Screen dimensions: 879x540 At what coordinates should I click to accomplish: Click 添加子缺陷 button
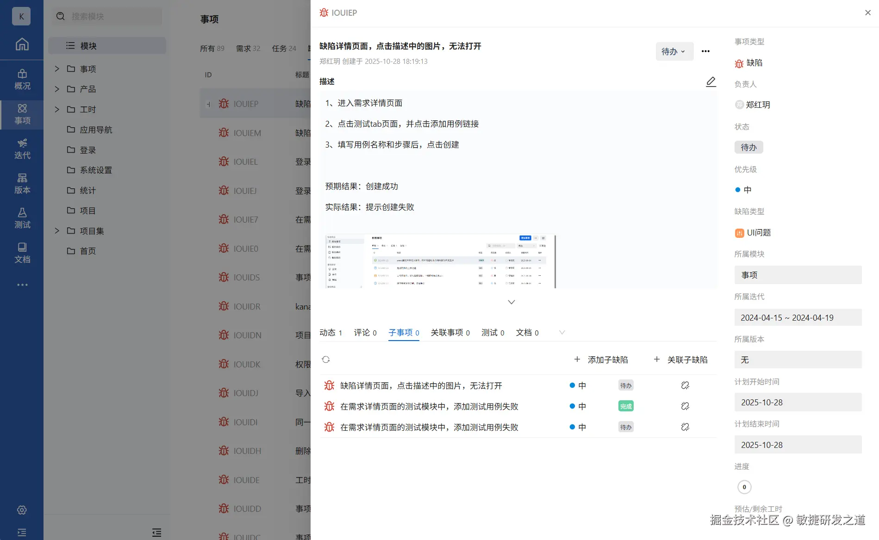pyautogui.click(x=601, y=360)
